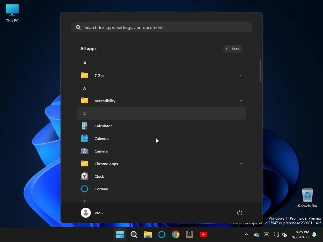Click the Calculator label text
This screenshot has width=323, height=242.
103,126
